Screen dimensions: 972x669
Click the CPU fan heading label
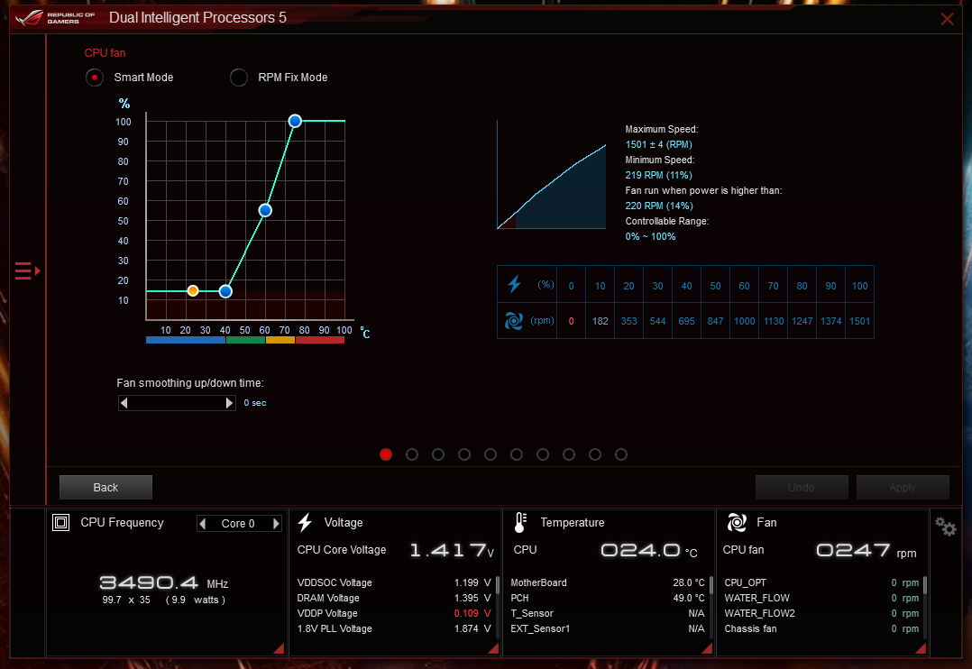(x=105, y=53)
